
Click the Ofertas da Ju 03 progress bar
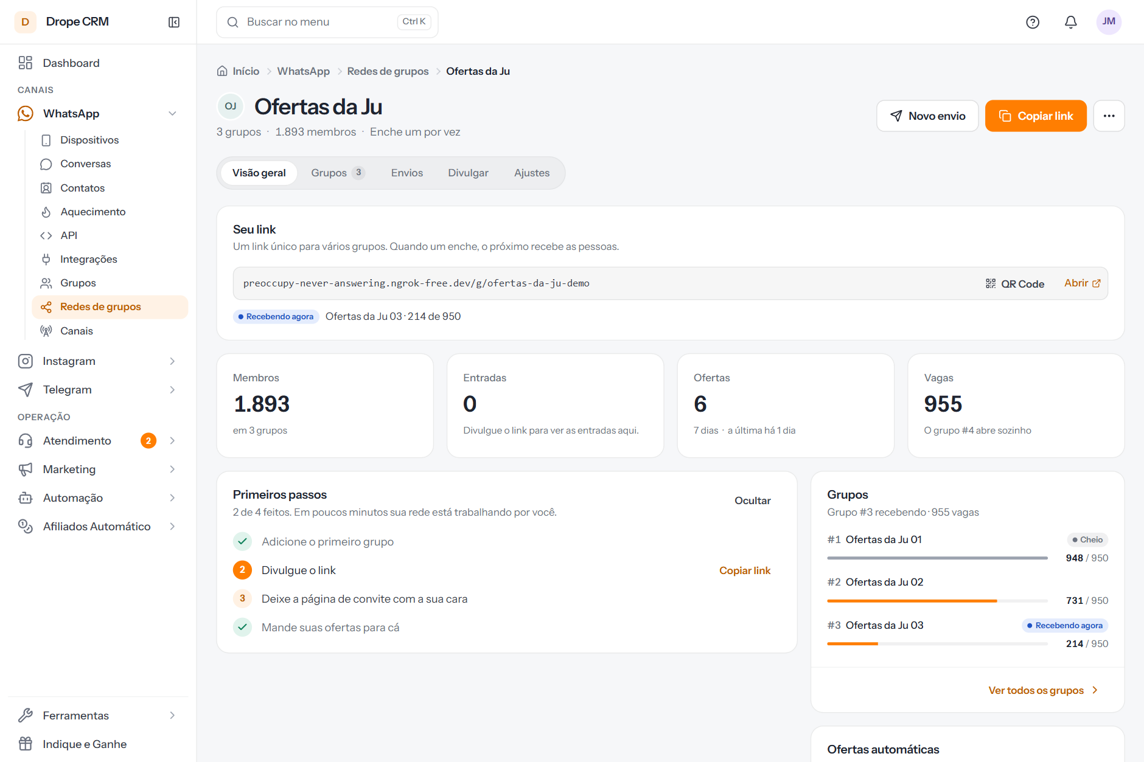pyautogui.click(x=937, y=643)
